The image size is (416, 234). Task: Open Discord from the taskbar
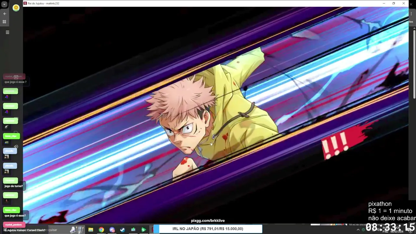pyautogui.click(x=112, y=230)
